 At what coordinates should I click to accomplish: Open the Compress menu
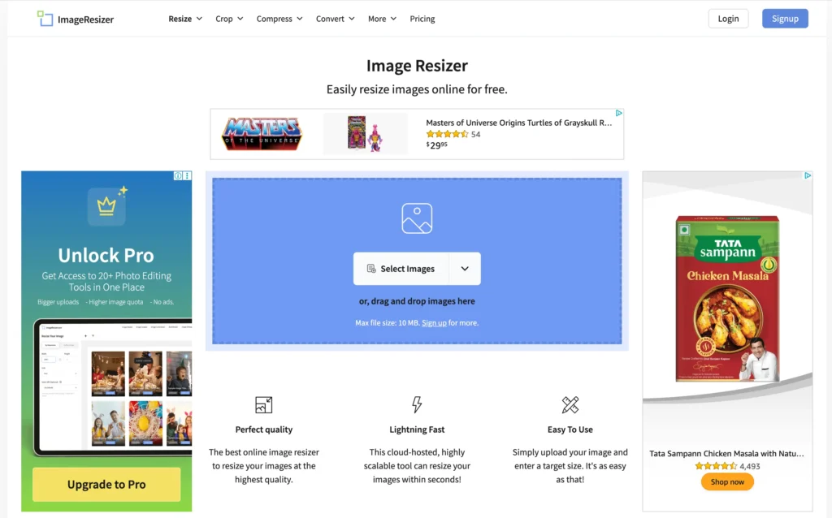tap(279, 19)
